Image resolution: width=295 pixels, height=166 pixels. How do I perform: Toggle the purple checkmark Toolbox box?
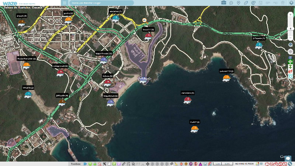pyautogui.click(x=119, y=164)
